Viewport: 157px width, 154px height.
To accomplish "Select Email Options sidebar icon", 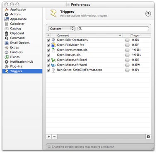I will tap(7, 43).
